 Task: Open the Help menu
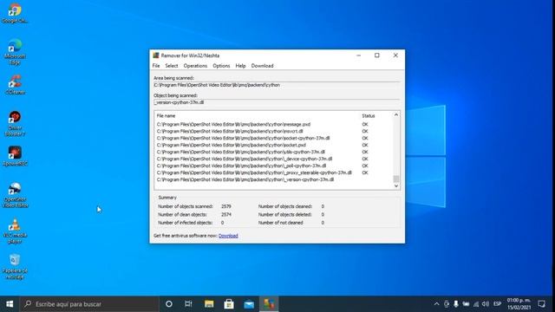(241, 66)
